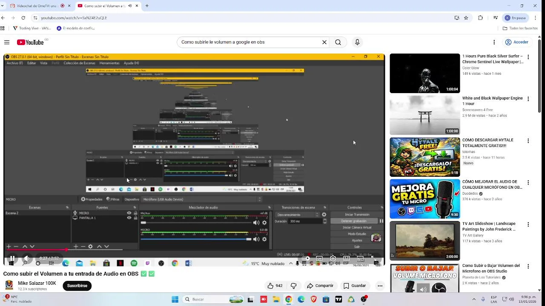Click the Suscribirse button
Image resolution: width=545 pixels, height=306 pixels.
(77, 286)
